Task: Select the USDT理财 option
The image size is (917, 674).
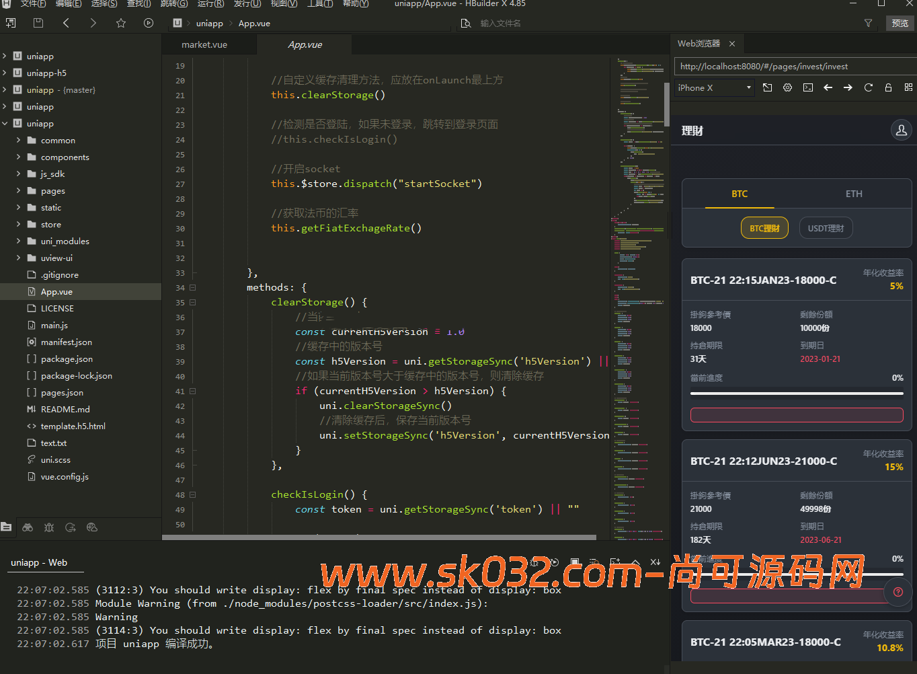Action: (826, 228)
